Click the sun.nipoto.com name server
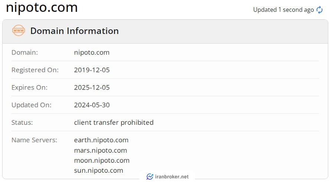 pos(98,170)
